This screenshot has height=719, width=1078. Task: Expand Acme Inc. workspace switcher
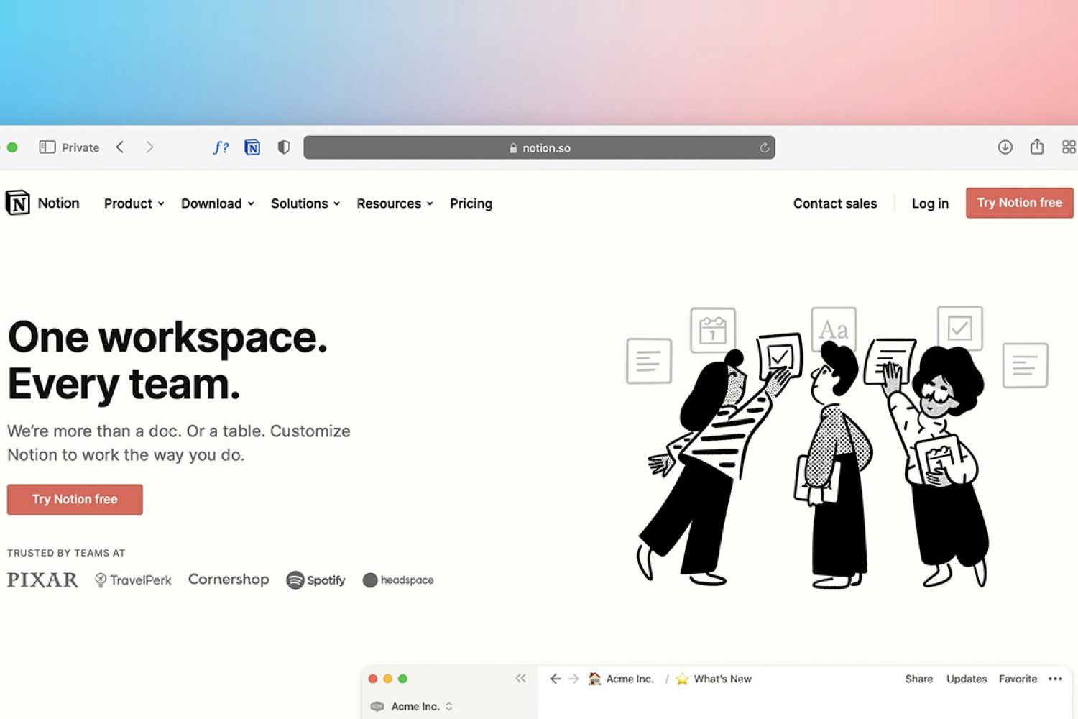(x=412, y=707)
